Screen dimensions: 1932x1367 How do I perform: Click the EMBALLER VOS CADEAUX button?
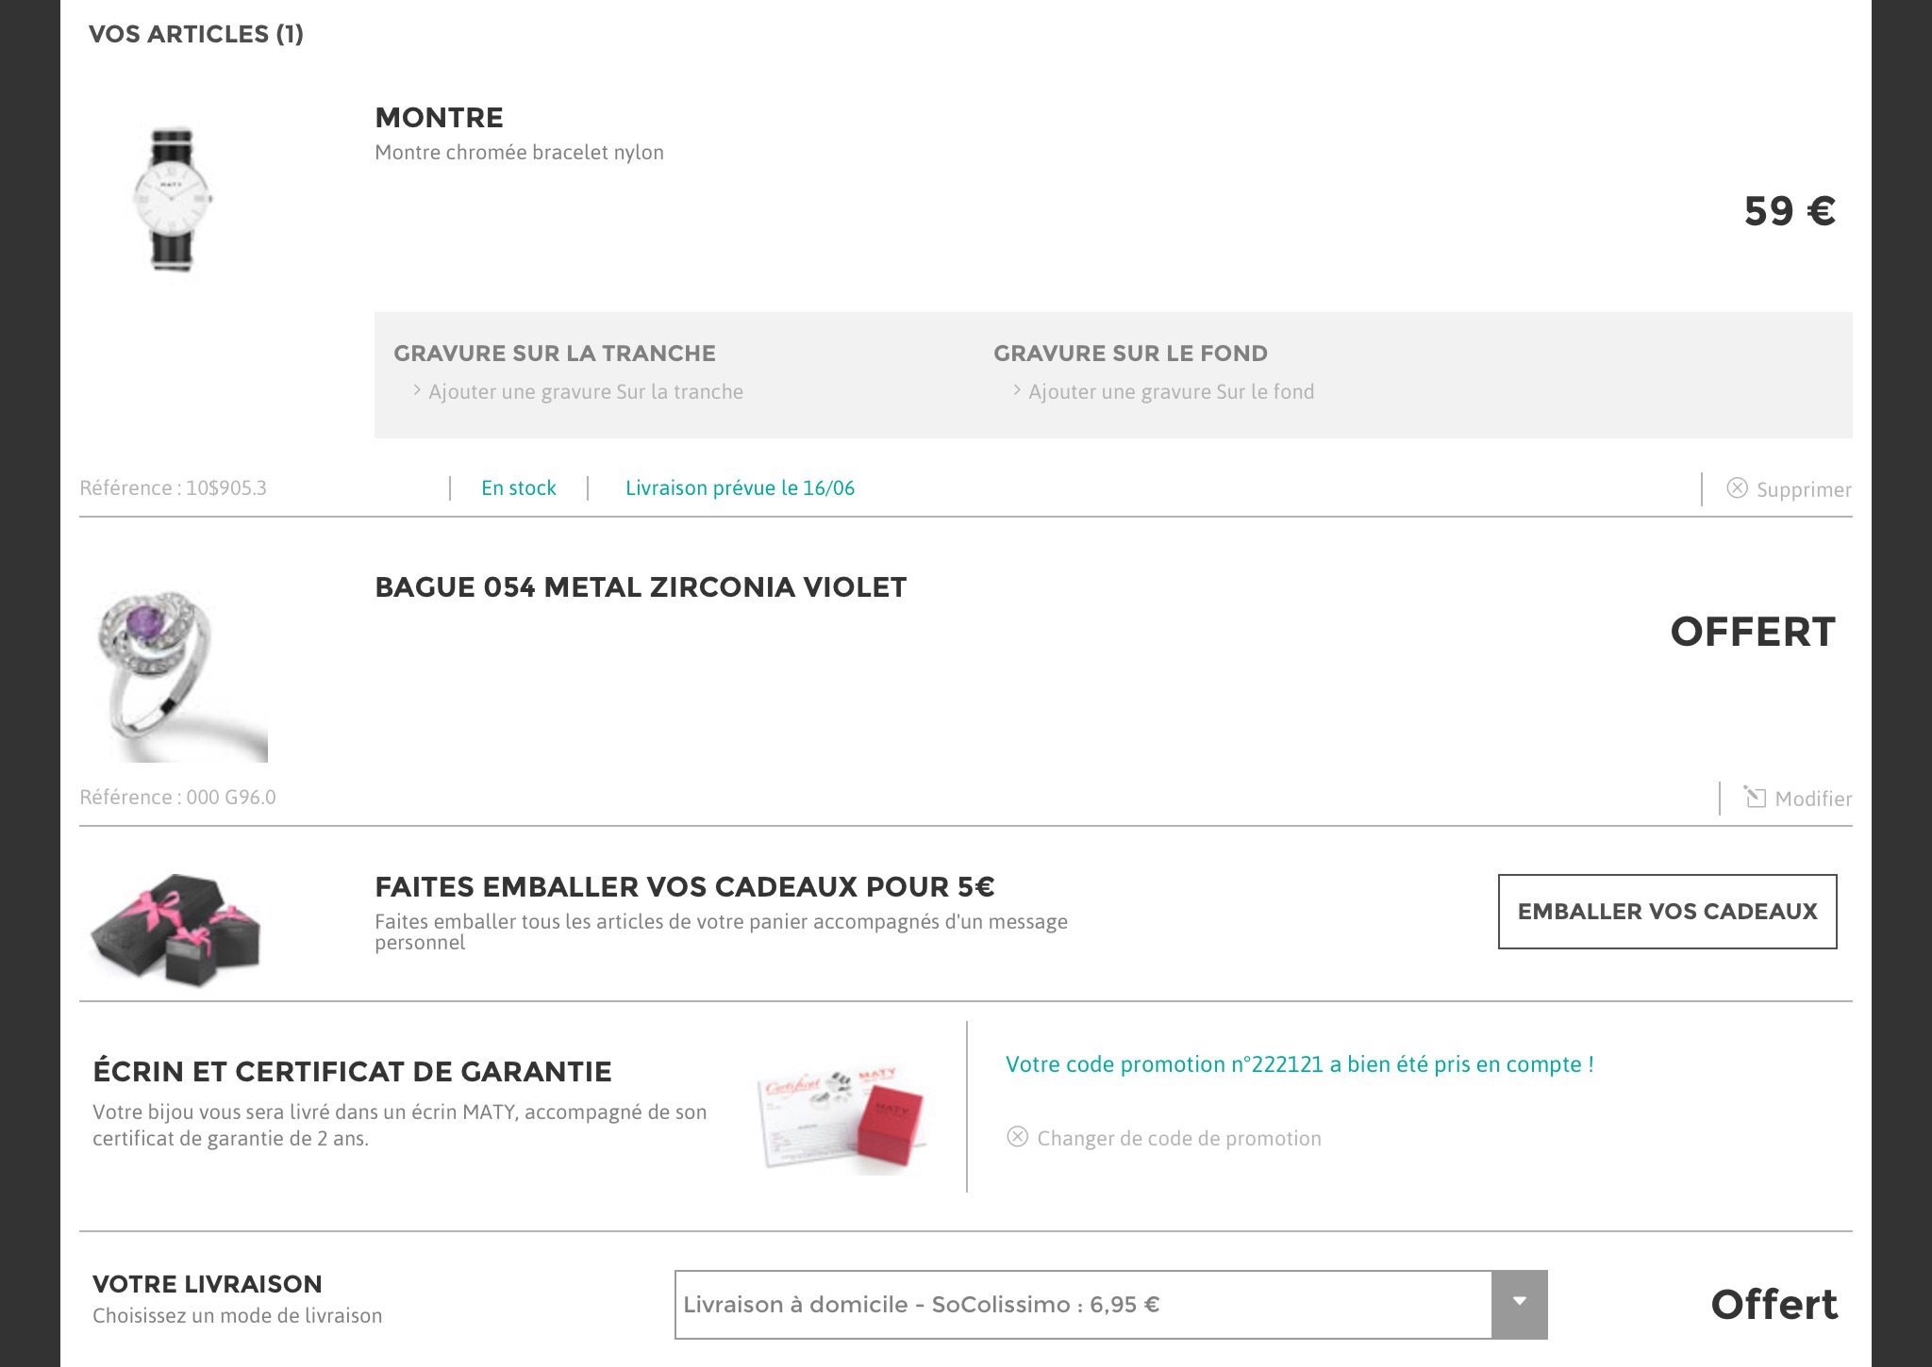[1667, 911]
